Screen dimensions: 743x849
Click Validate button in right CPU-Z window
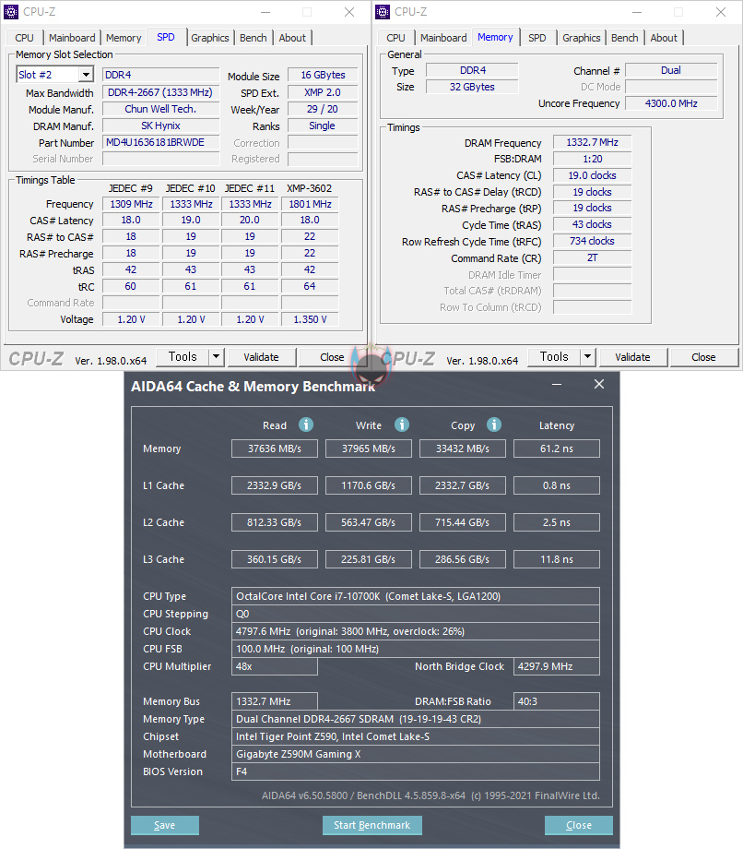tap(632, 357)
